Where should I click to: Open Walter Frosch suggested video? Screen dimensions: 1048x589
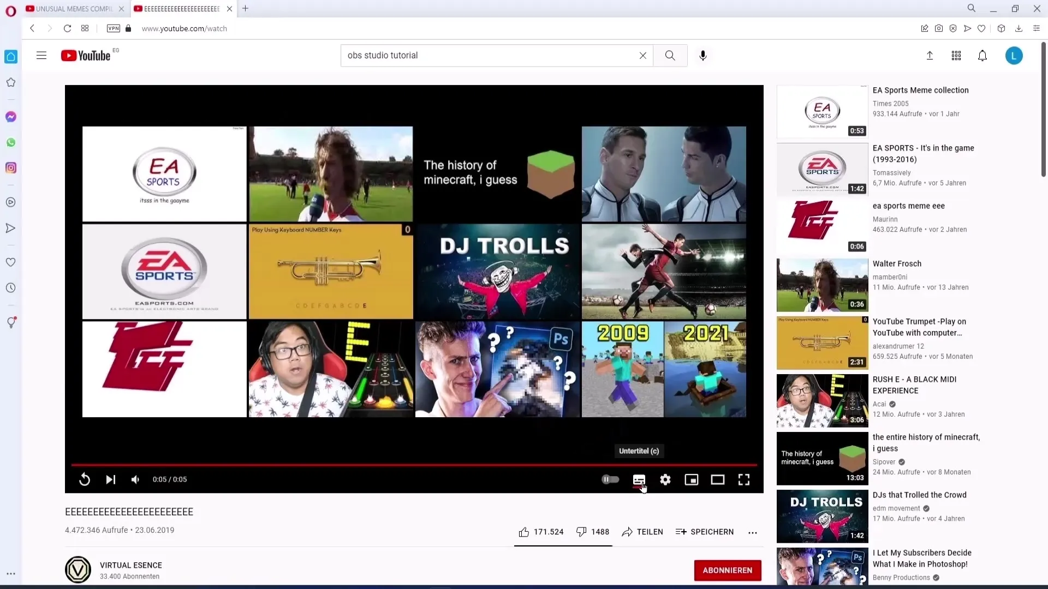pyautogui.click(x=897, y=263)
